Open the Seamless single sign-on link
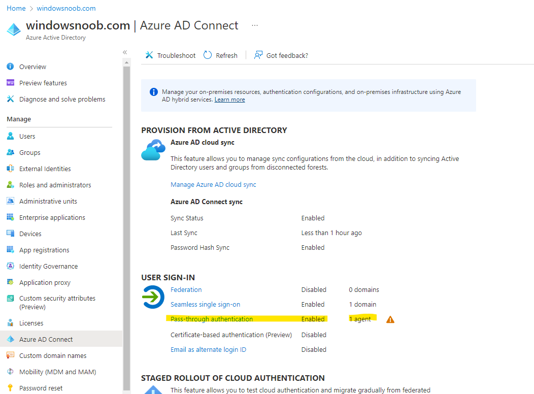Image resolution: width=534 pixels, height=394 pixels. (206, 305)
